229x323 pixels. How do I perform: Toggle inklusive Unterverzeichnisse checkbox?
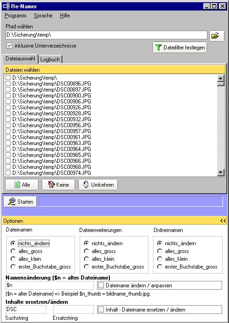click(9, 46)
